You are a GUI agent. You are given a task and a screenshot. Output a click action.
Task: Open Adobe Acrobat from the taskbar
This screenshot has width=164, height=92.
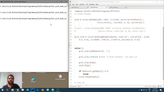[x=23, y=90]
